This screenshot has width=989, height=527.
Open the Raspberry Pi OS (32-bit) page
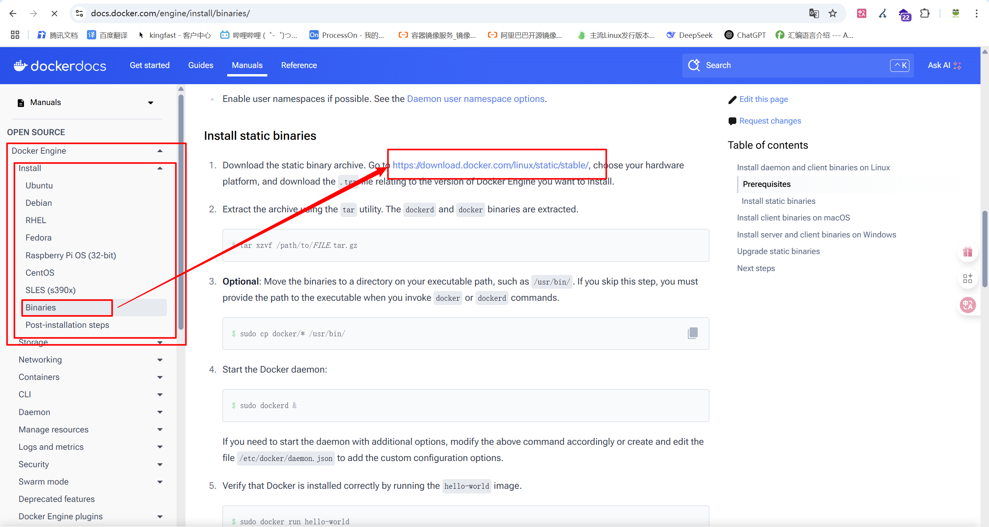71,255
